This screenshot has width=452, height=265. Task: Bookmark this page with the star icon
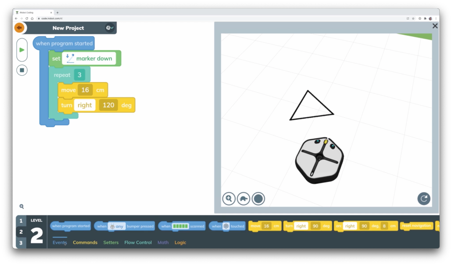(413, 18)
